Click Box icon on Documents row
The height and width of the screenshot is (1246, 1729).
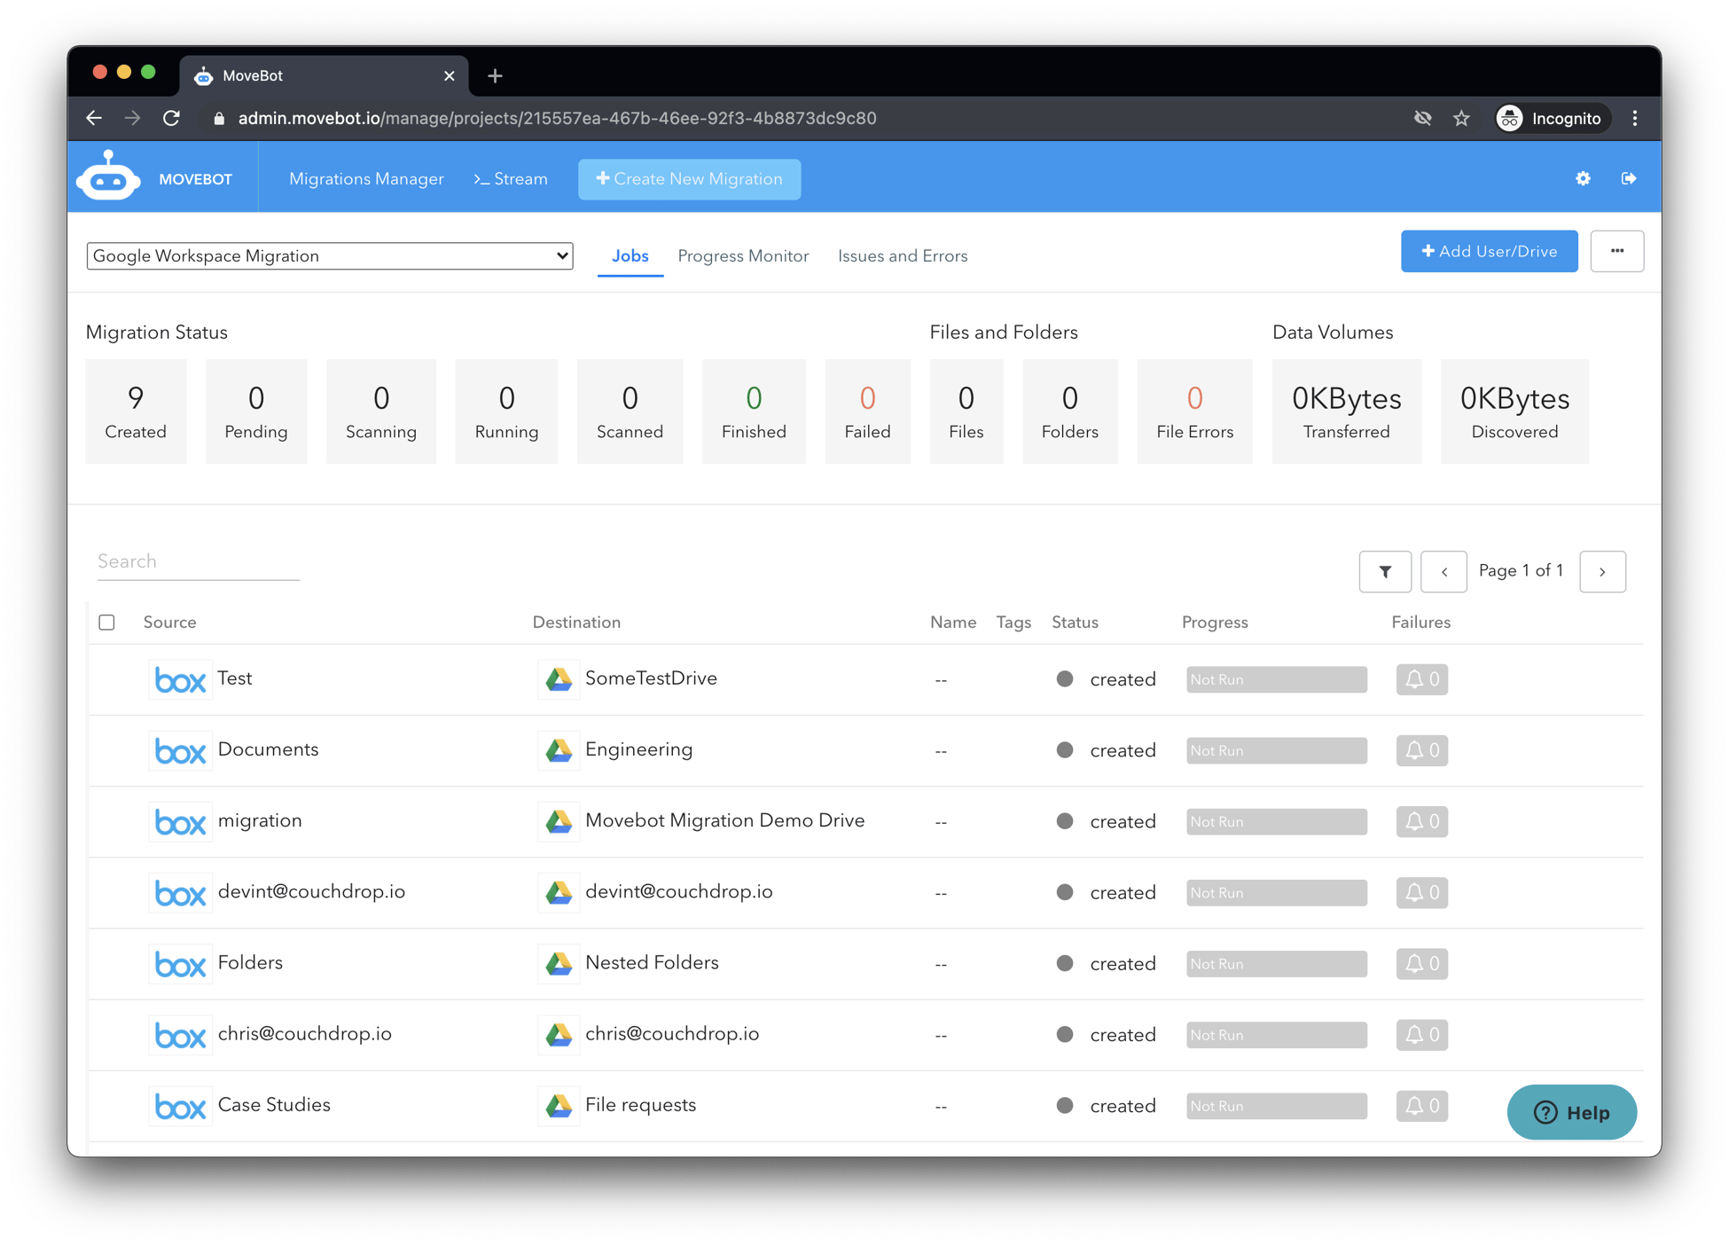click(180, 751)
